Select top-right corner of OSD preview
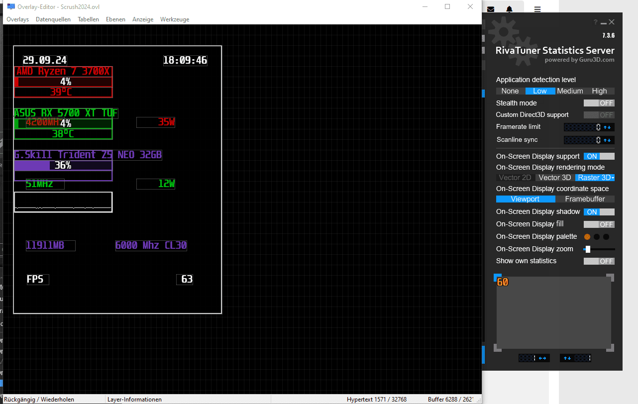This screenshot has width=638, height=404. (611, 277)
